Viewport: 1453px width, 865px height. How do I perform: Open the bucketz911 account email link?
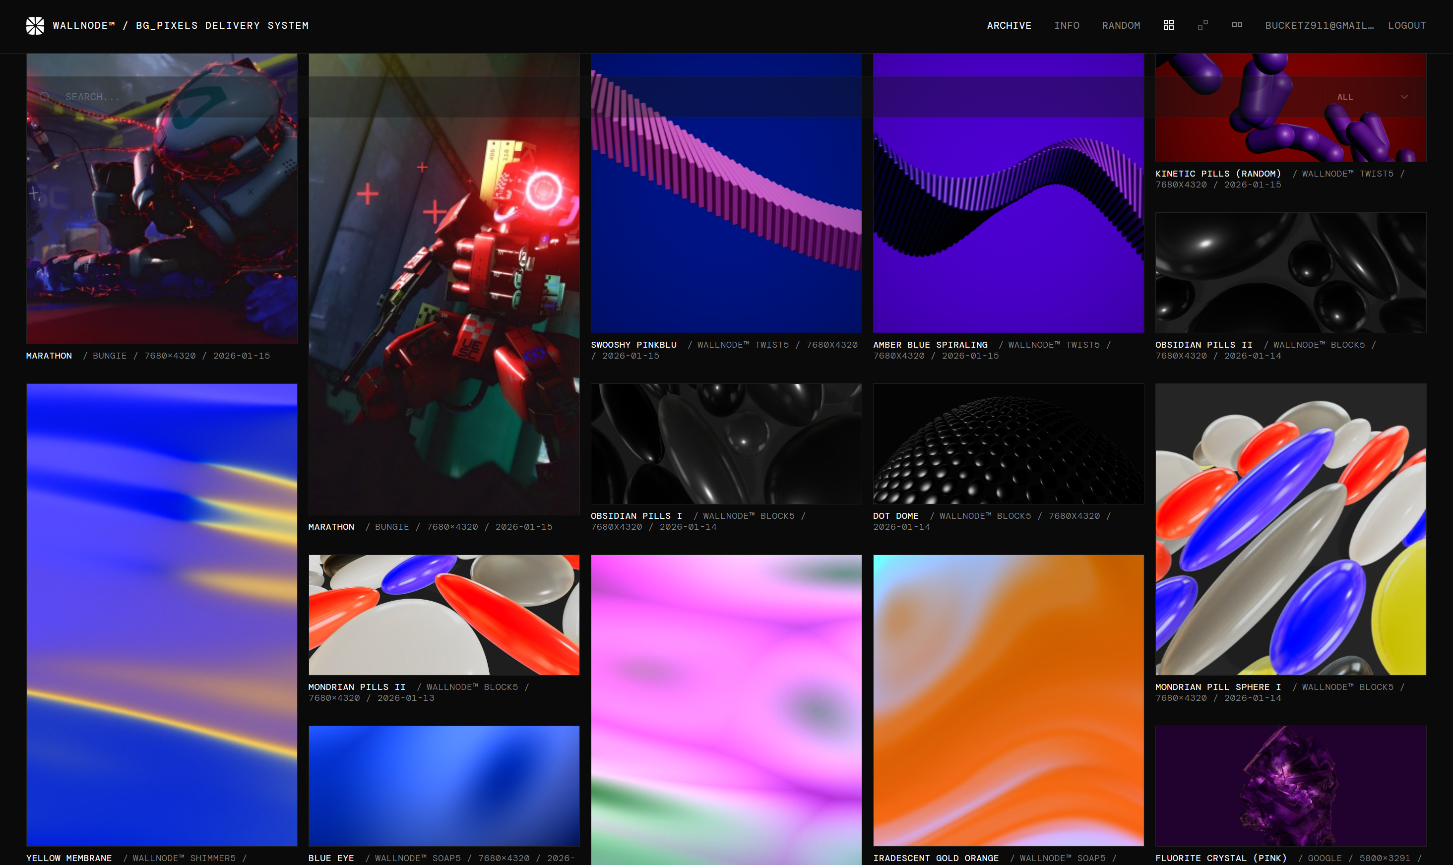[x=1319, y=26]
